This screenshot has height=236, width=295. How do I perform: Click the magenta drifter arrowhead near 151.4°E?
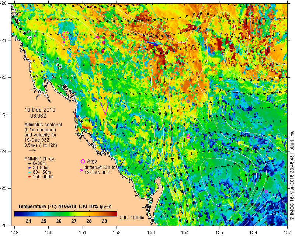(x=97, y=37)
